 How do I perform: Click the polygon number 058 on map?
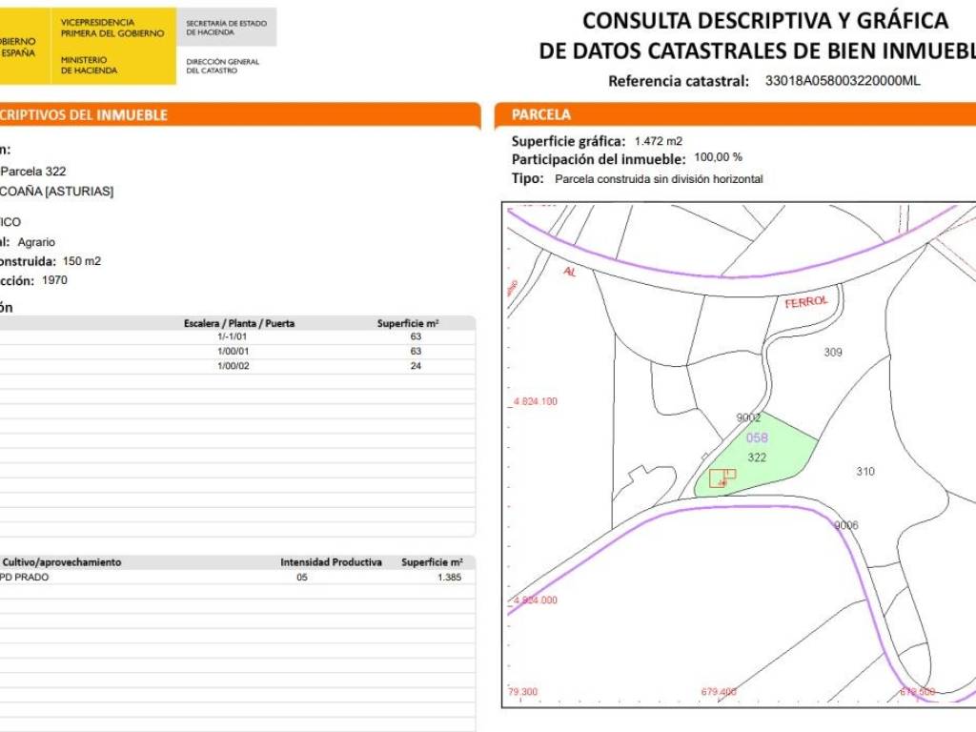(757, 438)
